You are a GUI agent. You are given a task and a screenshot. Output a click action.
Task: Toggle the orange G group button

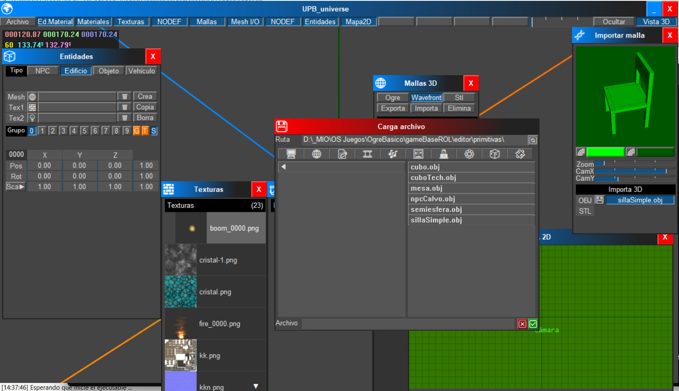[137, 131]
